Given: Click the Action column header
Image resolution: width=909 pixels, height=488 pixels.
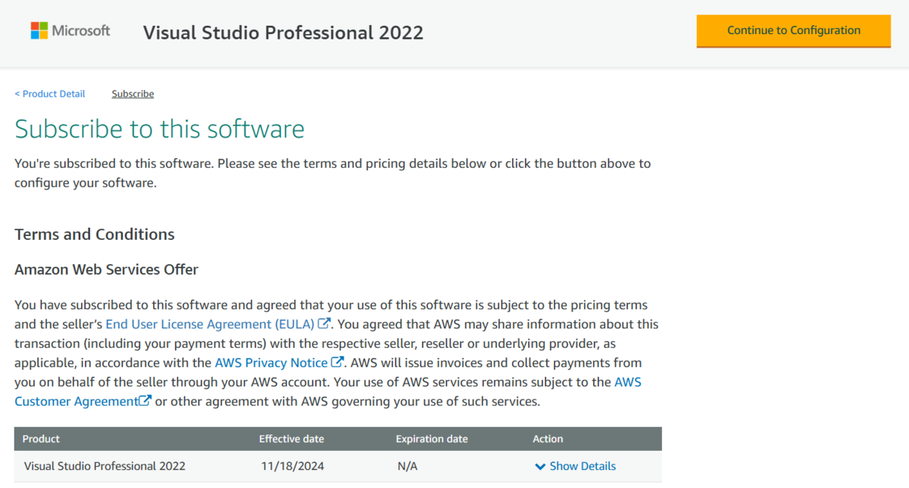Looking at the screenshot, I should (x=548, y=439).
